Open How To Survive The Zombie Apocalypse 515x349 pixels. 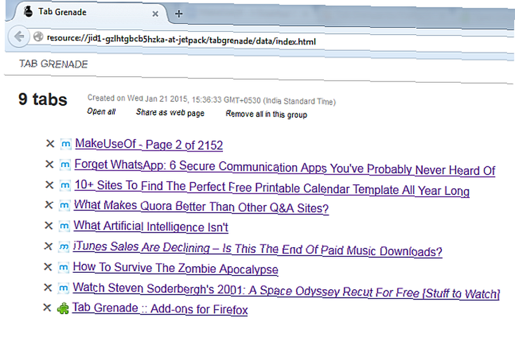pos(176,268)
